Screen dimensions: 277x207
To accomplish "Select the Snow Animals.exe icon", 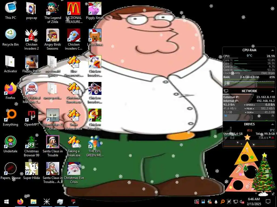I will pos(74,119).
